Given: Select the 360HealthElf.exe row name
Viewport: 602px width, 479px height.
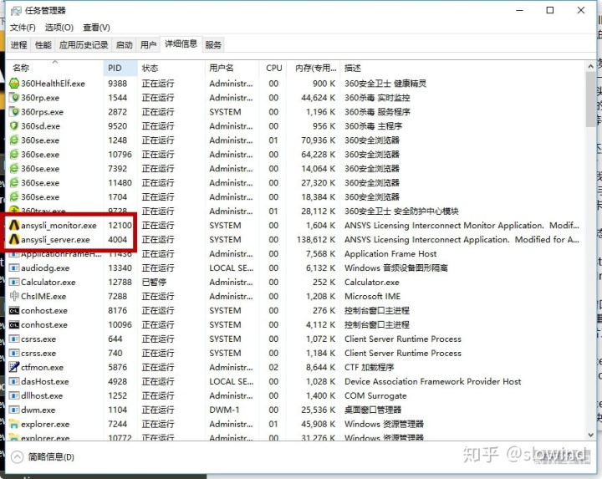Looking at the screenshot, I should (x=53, y=84).
